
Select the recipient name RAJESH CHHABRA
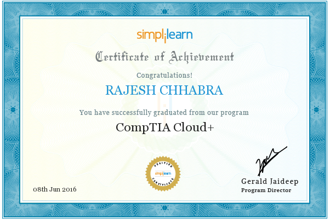tap(164, 90)
